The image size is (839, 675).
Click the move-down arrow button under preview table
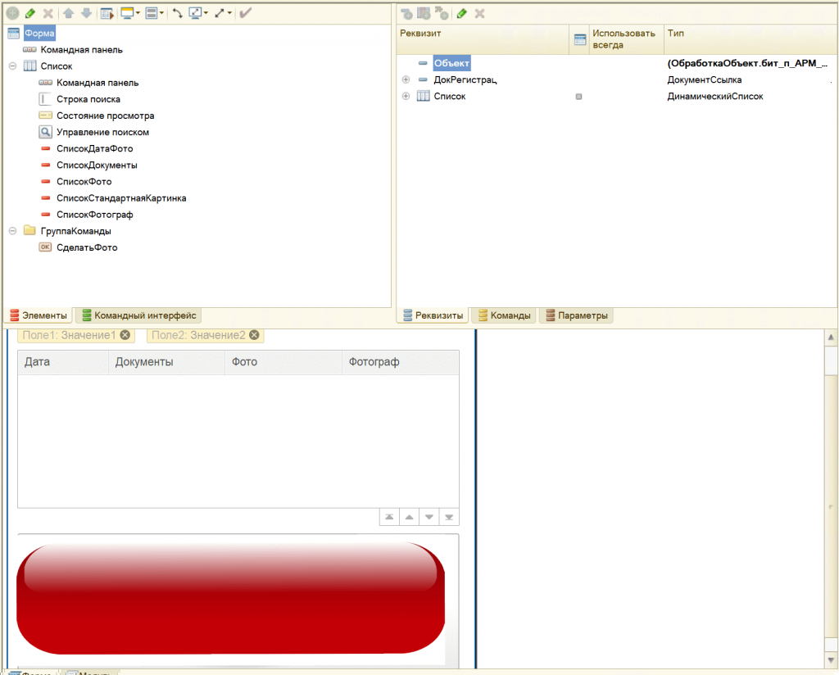coord(429,517)
